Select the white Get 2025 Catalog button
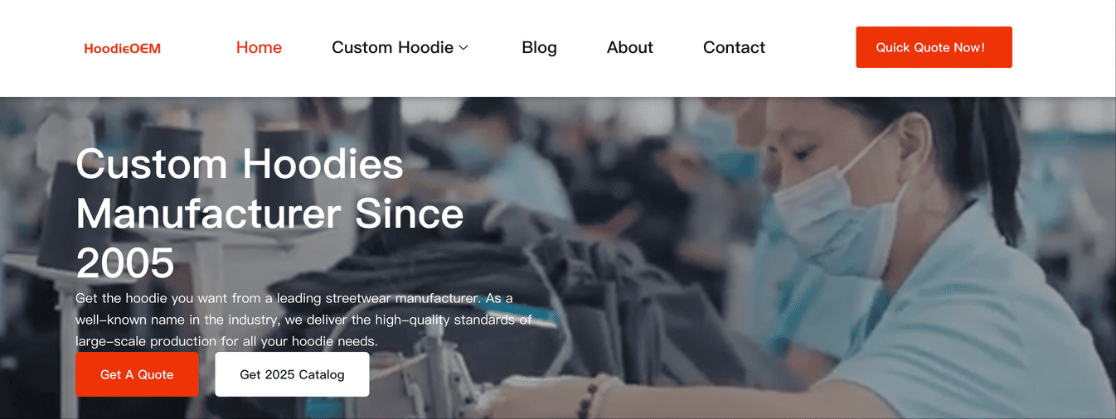Image resolution: width=1116 pixels, height=419 pixels. tap(292, 374)
